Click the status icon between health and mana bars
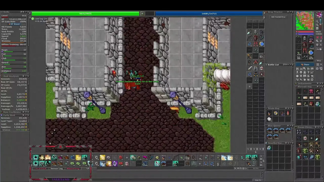 pyautogui.click(x=142, y=13)
